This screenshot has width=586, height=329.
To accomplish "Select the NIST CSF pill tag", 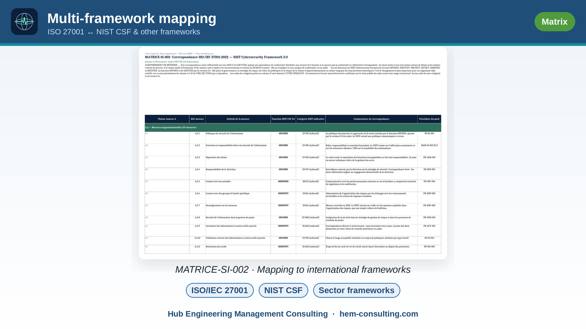I will coord(283,290).
